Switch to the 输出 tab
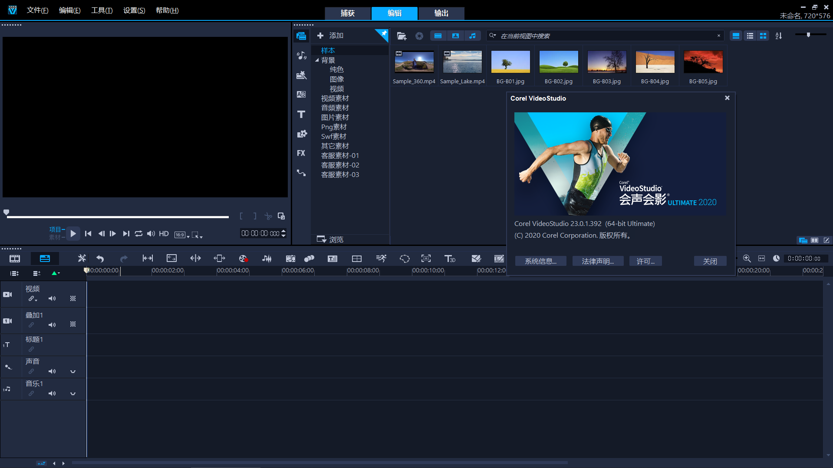833x468 pixels. coord(441,13)
